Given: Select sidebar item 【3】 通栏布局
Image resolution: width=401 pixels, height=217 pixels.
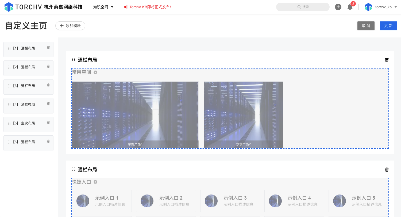Looking at the screenshot, I should click(x=28, y=87).
